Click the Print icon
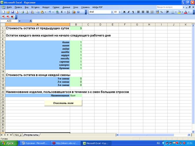The height and width of the screenshot is (146, 195). coord(22,12)
